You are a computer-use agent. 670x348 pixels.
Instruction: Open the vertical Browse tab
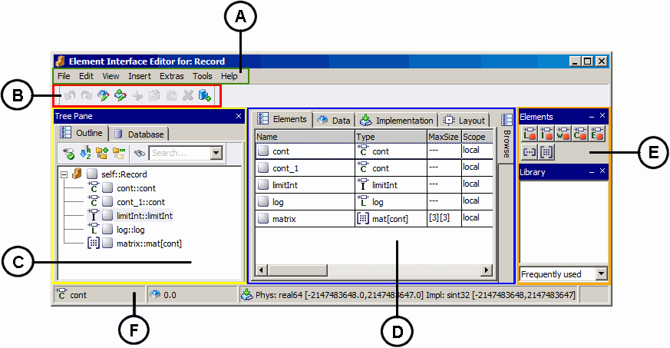[507, 138]
